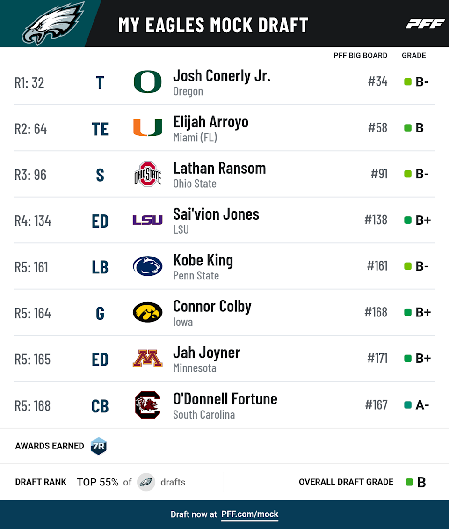This screenshot has width=449, height=529.
Task: Click the Miami Hurricanes logo
Action: pyautogui.click(x=148, y=127)
